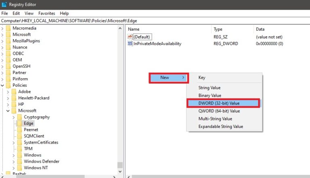Click the Cryptography folder icon

point(19,117)
